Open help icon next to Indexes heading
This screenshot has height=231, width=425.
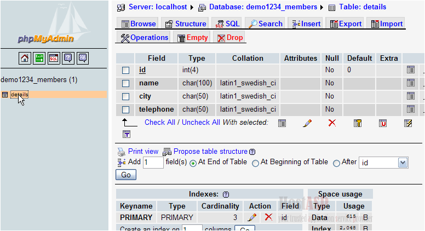point(226,194)
